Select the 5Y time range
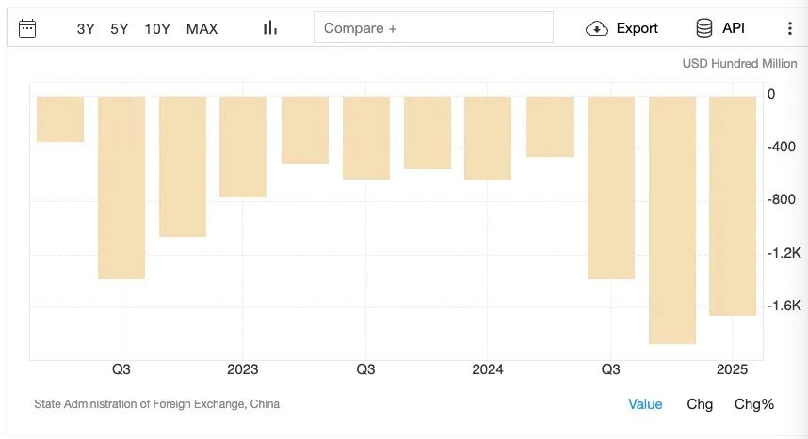Image resolution: width=808 pixels, height=439 pixels. [x=120, y=29]
